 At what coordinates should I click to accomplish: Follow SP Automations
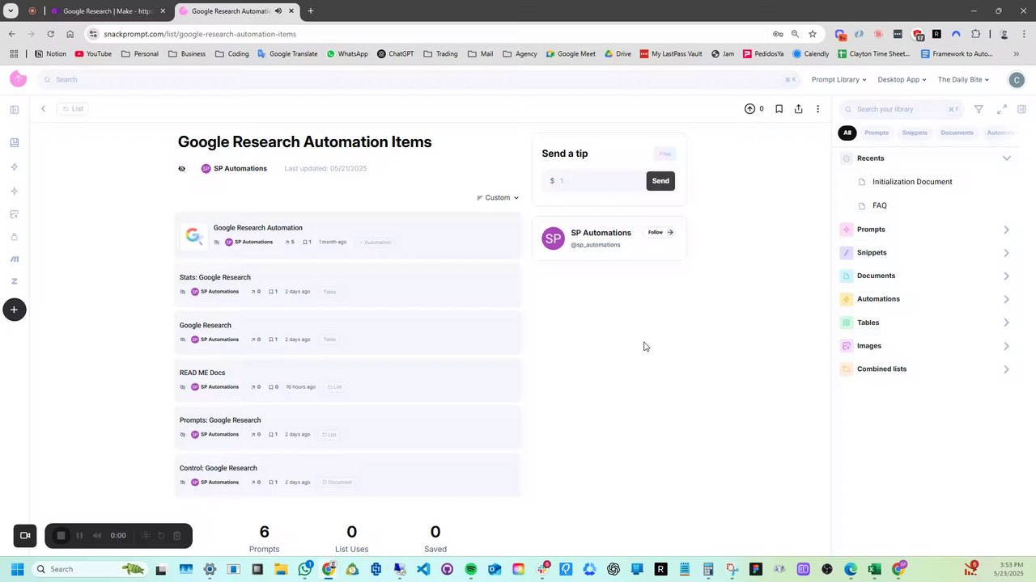click(x=660, y=233)
